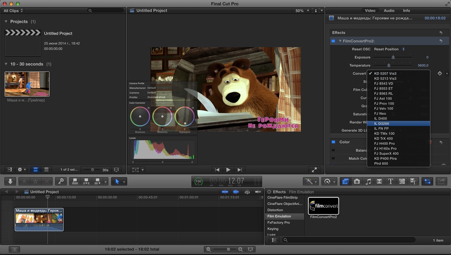Adjust the Exposure slider
Viewport: 451px width, 255px height.
click(x=393, y=57)
